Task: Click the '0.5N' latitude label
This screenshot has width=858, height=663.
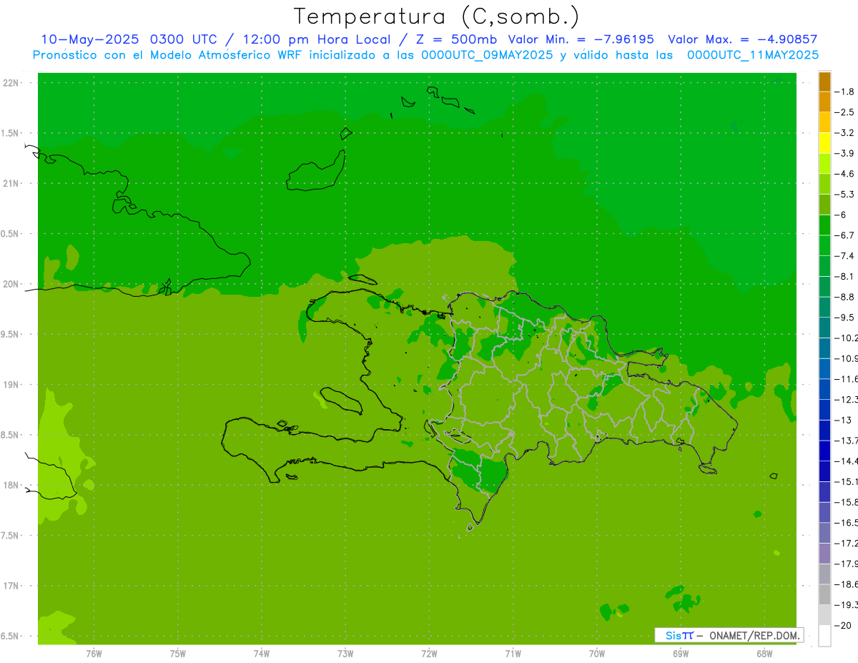Action: pyautogui.click(x=10, y=234)
